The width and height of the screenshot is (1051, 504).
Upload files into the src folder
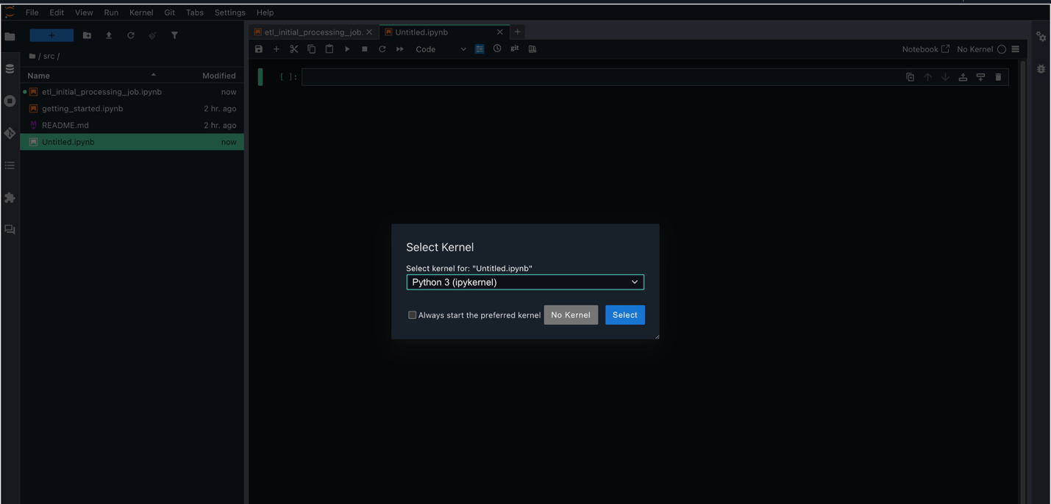108,35
